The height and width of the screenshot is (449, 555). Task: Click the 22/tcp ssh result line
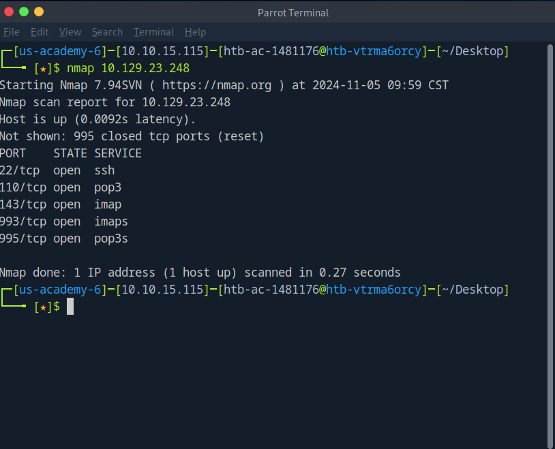tap(57, 170)
